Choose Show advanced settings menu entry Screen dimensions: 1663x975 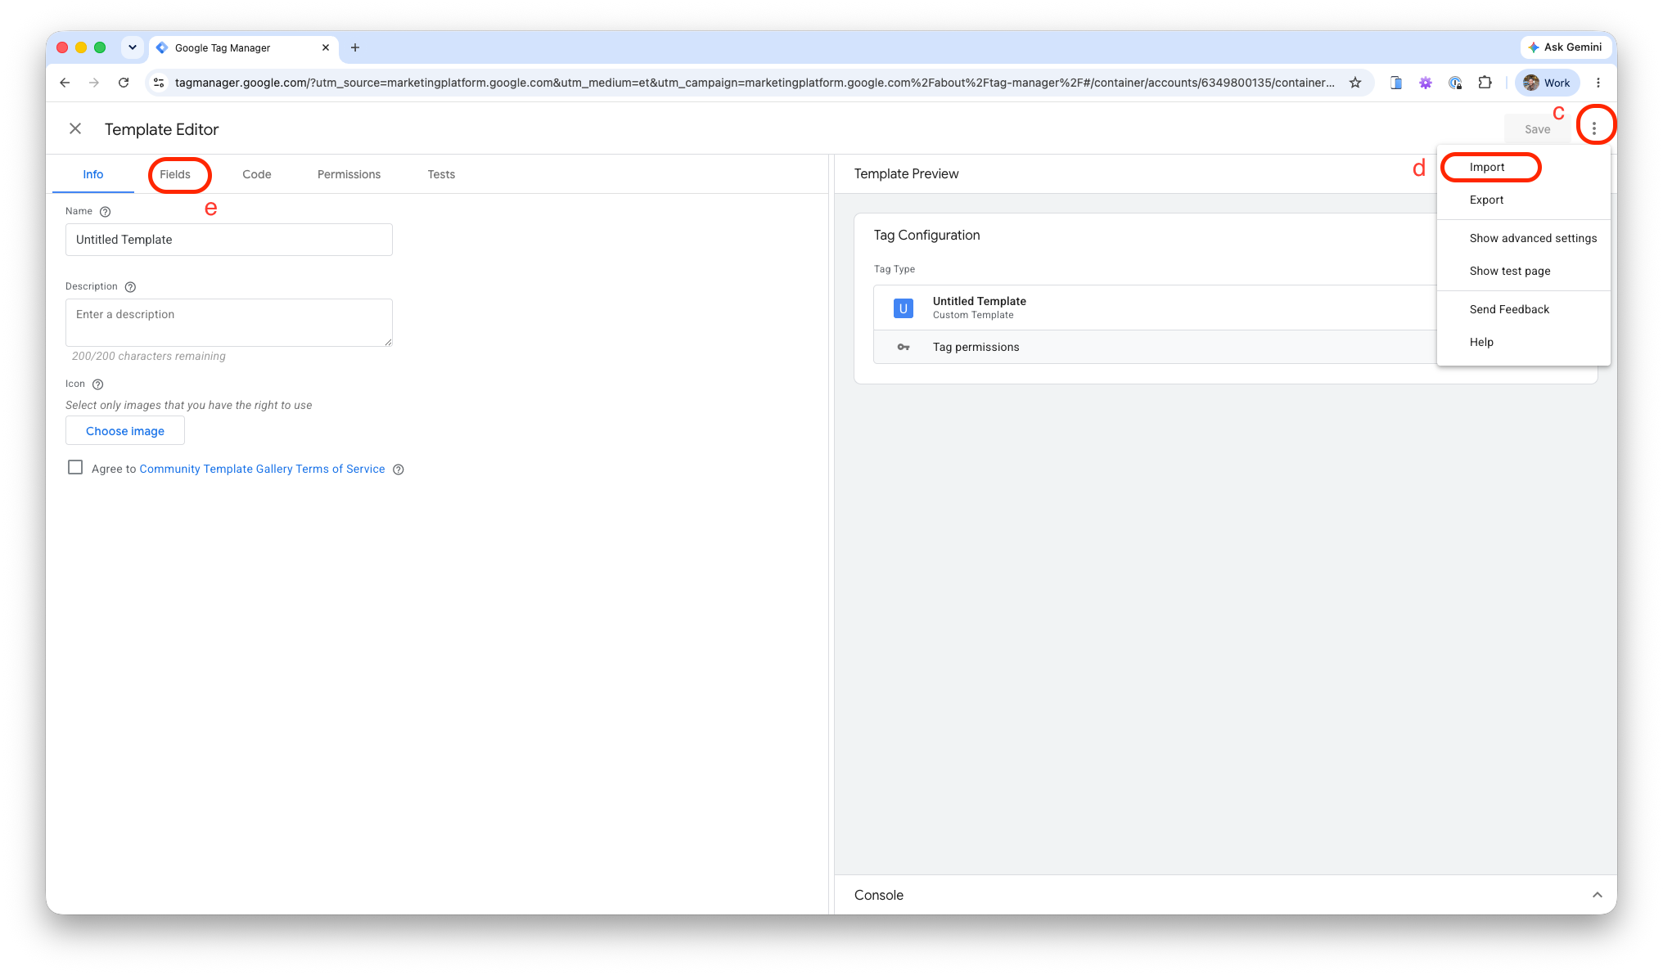[x=1533, y=238]
